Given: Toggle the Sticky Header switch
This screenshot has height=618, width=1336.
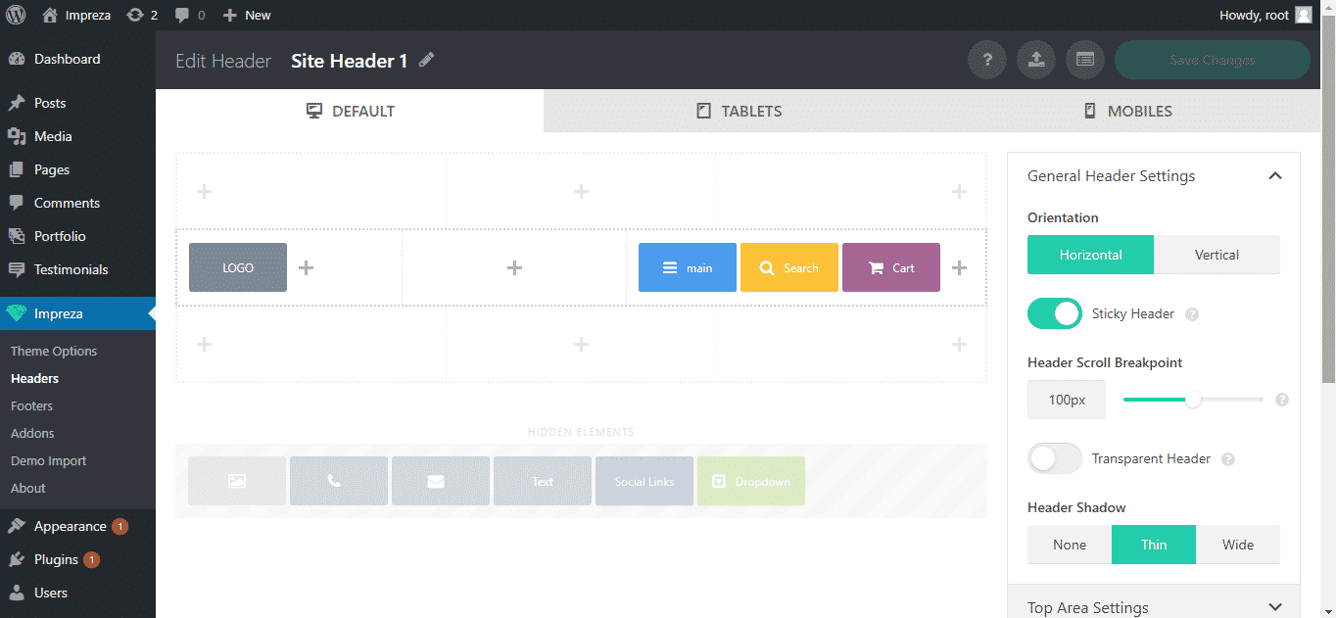Looking at the screenshot, I should 1055,313.
